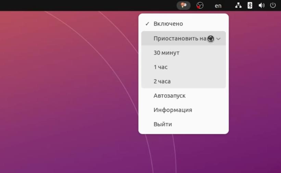This screenshot has width=281, height=173.
Task: Open the wired network status icon
Action: point(238,5)
